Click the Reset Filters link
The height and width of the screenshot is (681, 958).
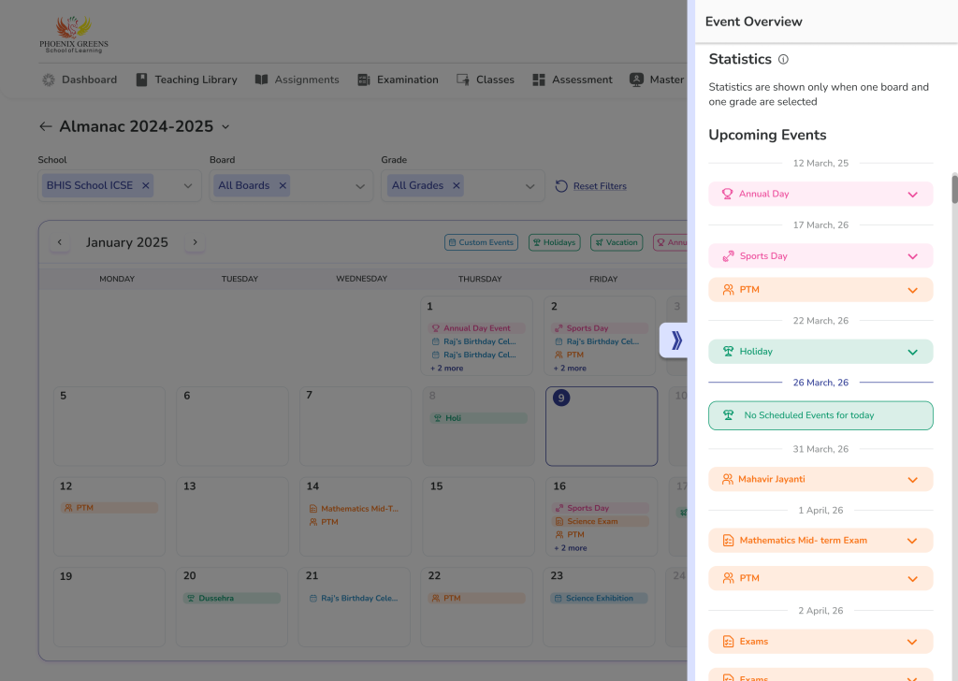click(599, 186)
